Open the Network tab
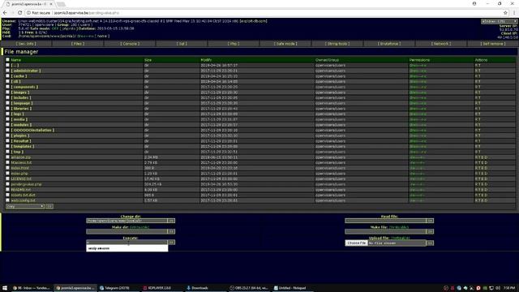The width and height of the screenshot is (519, 292). coord(441,44)
